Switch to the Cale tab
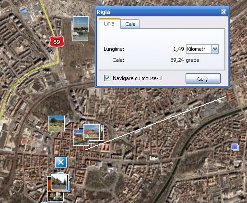 tap(130, 24)
